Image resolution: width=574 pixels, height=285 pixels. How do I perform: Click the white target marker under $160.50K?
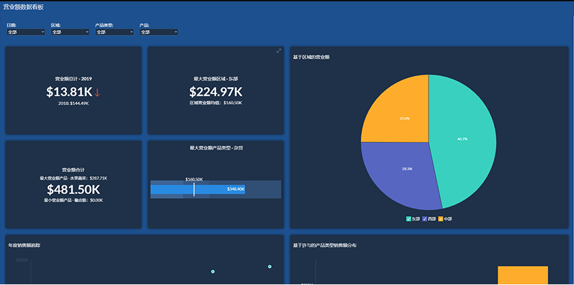pos(193,189)
